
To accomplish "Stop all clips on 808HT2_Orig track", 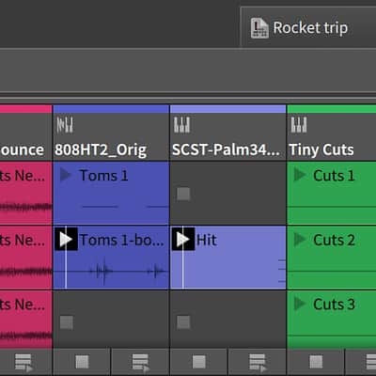I will click(x=82, y=362).
